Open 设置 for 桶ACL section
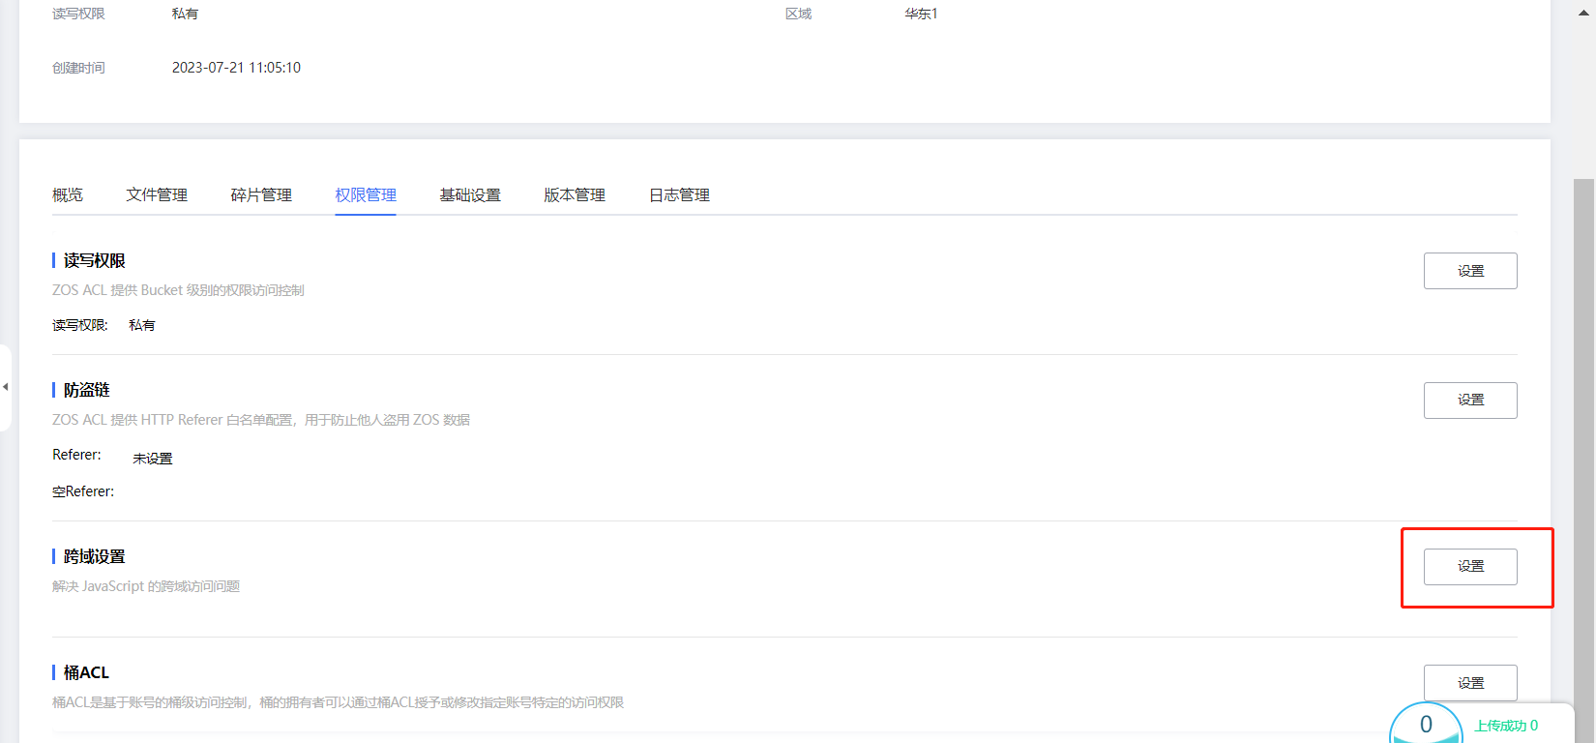The height and width of the screenshot is (743, 1596). [1469, 683]
